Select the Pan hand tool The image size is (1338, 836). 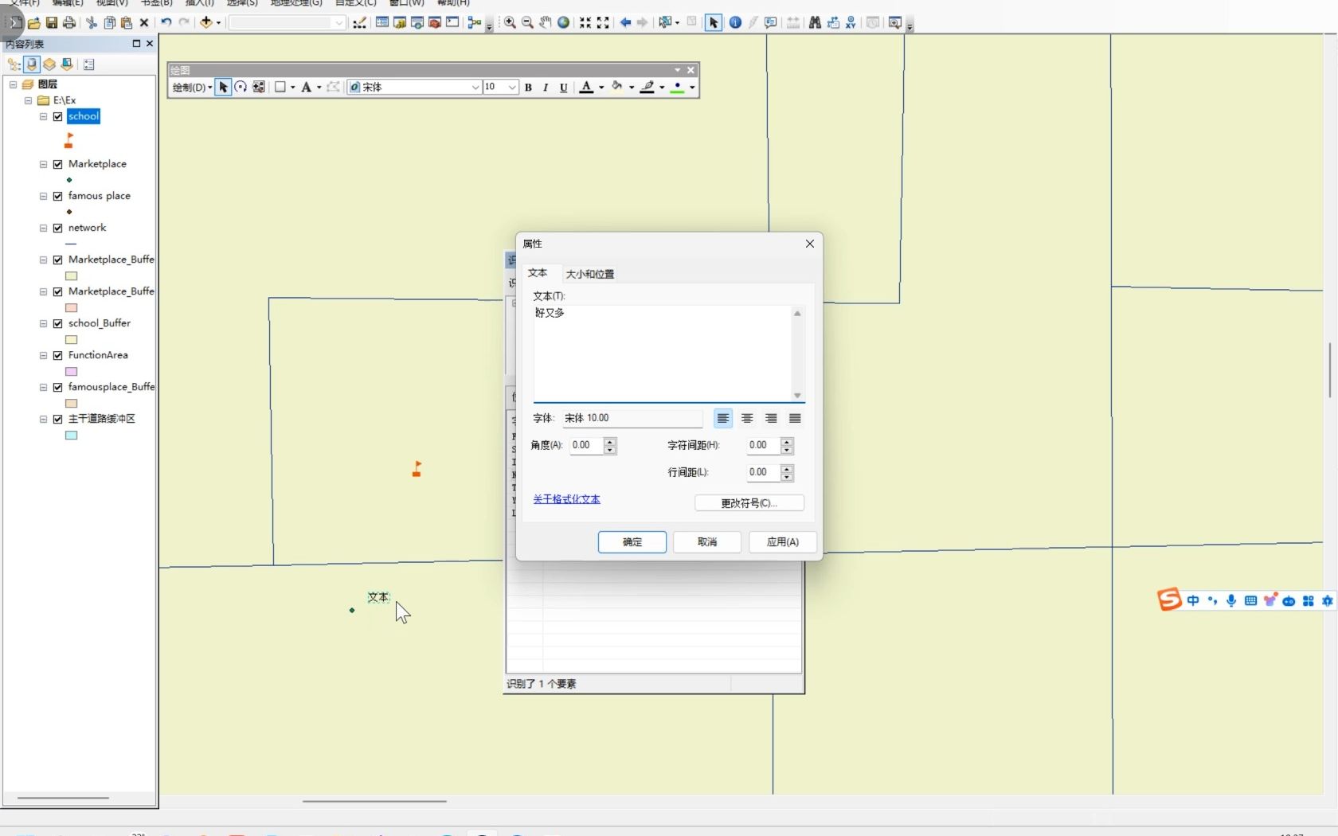pyautogui.click(x=546, y=22)
